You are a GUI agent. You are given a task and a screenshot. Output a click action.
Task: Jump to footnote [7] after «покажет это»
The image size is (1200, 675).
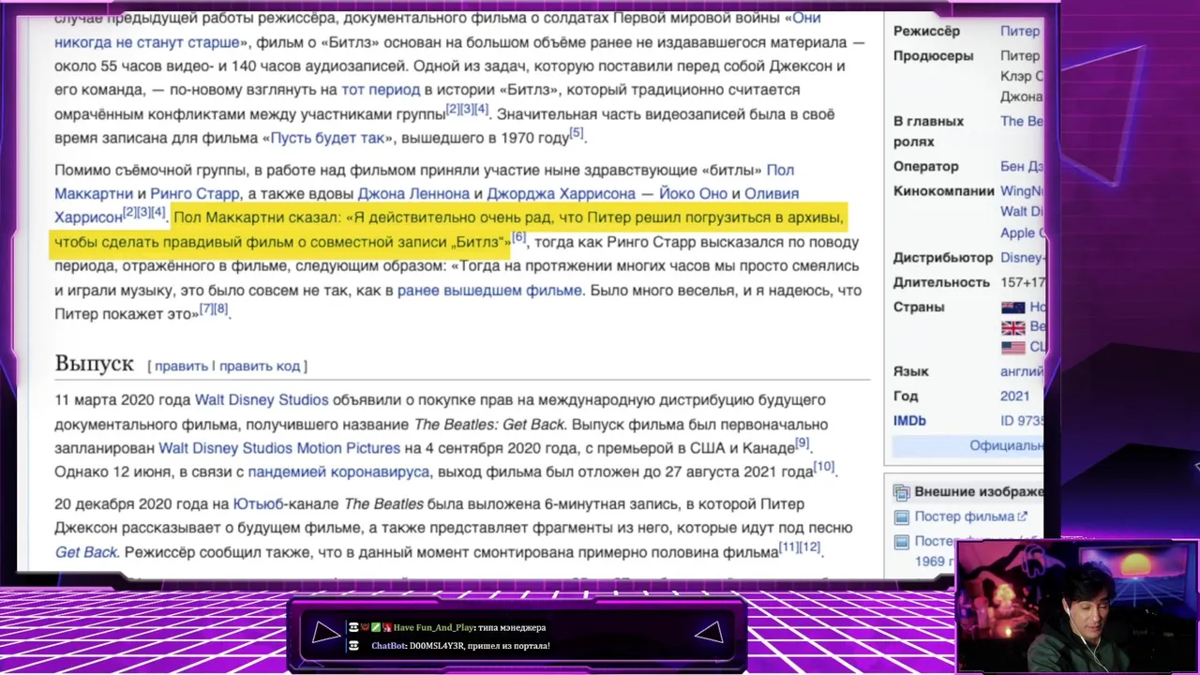click(x=205, y=309)
